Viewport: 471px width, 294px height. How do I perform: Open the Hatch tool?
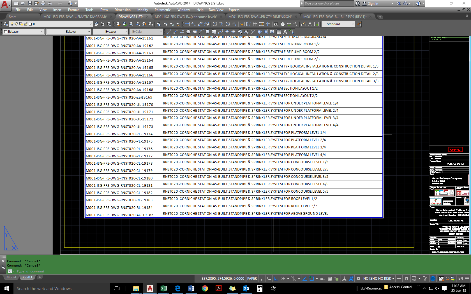(259, 32)
